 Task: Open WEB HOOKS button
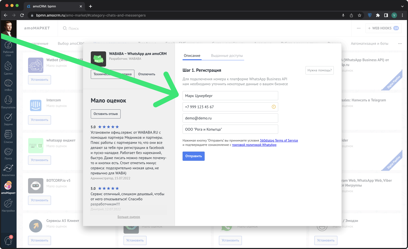pyautogui.click(x=384, y=28)
